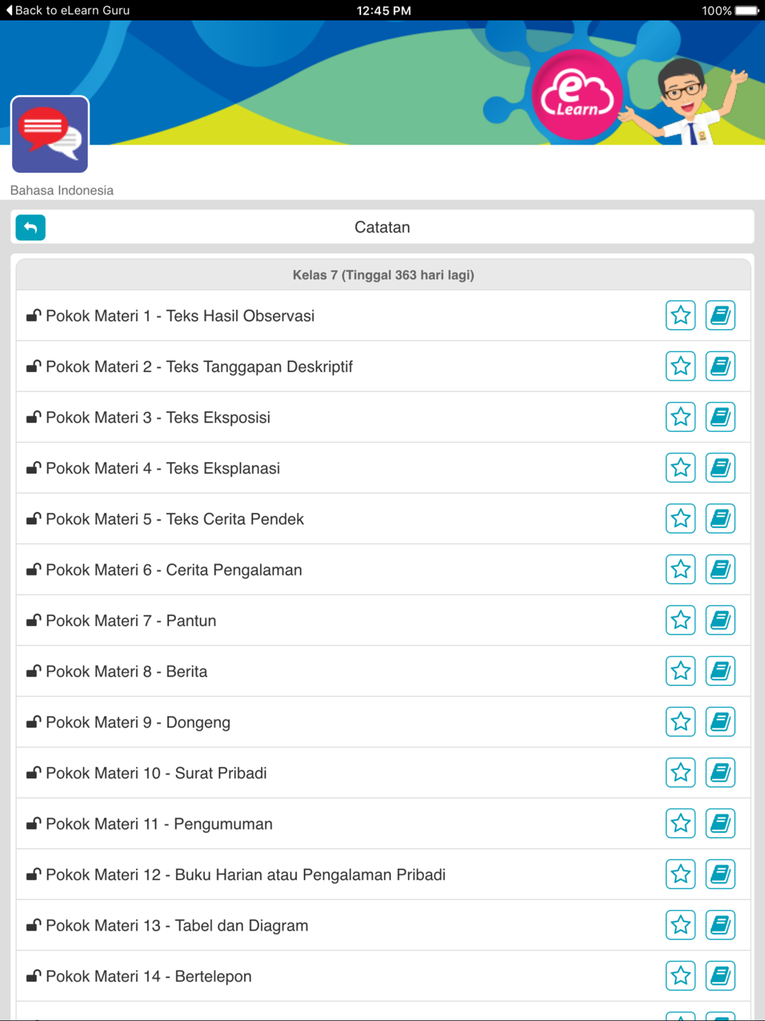Image resolution: width=765 pixels, height=1021 pixels.
Task: Go back to eLearn Guru app
Action: coord(67,10)
